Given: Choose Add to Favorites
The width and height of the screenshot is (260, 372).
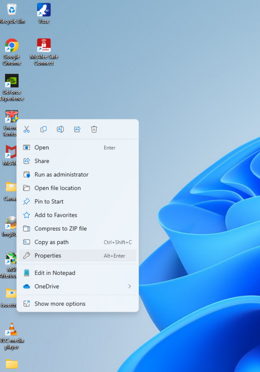Looking at the screenshot, I should [77, 215].
